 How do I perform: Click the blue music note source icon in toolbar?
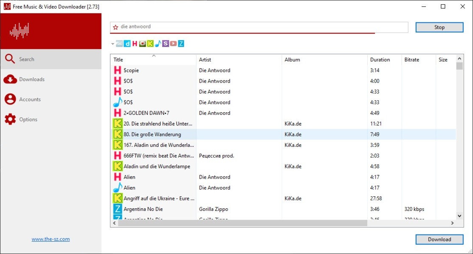tap(158, 44)
